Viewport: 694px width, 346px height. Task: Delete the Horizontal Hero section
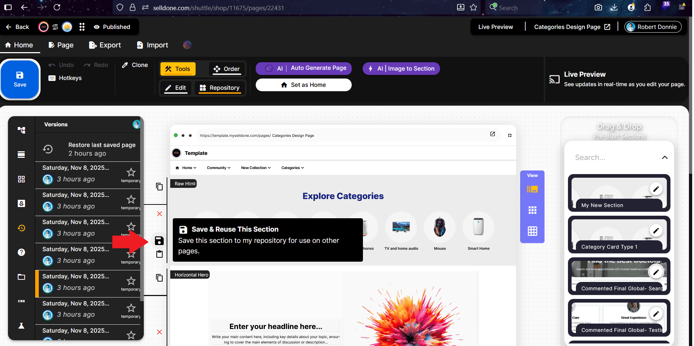159,332
